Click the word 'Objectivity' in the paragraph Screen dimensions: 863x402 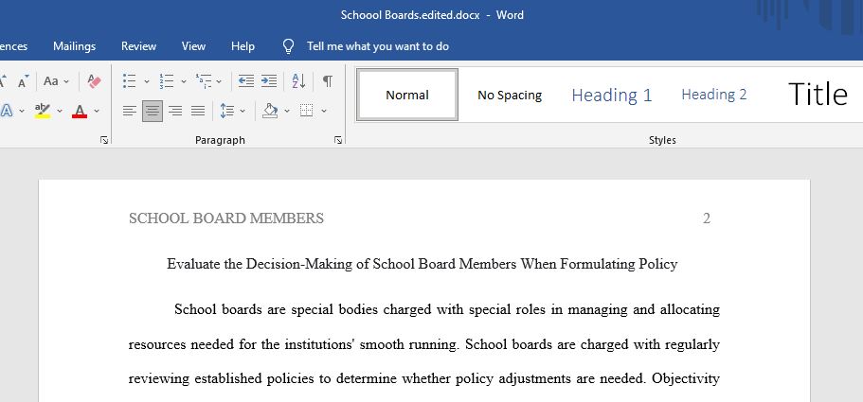[686, 379]
